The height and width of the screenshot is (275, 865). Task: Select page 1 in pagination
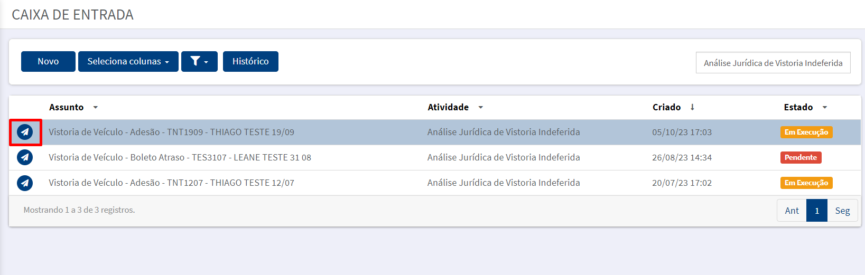click(817, 211)
